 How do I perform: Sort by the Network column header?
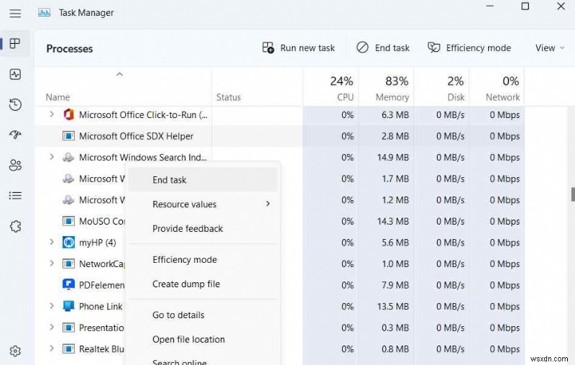coord(497,87)
